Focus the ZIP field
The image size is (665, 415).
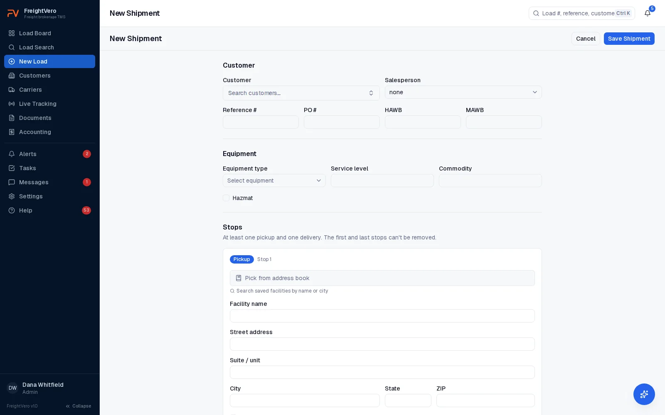coord(485,400)
